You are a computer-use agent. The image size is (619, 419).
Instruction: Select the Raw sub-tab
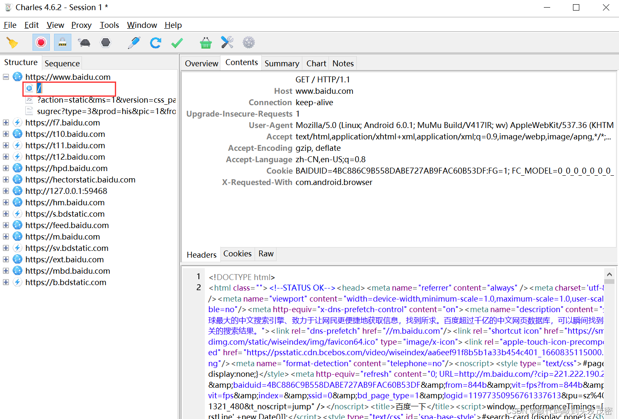click(x=266, y=253)
